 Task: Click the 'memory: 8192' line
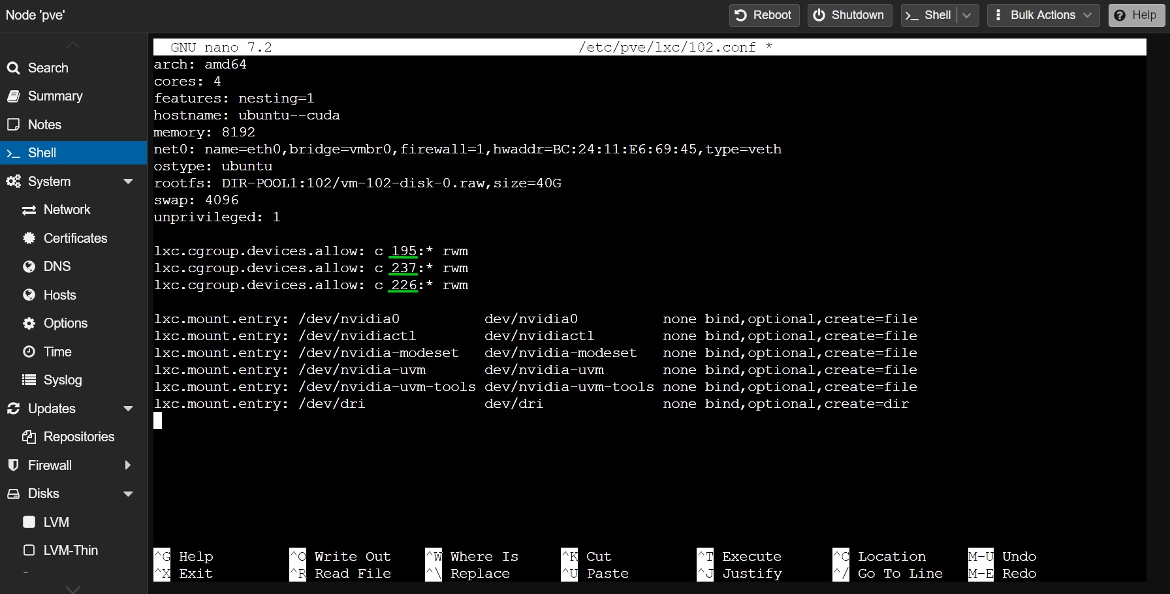[204, 132]
